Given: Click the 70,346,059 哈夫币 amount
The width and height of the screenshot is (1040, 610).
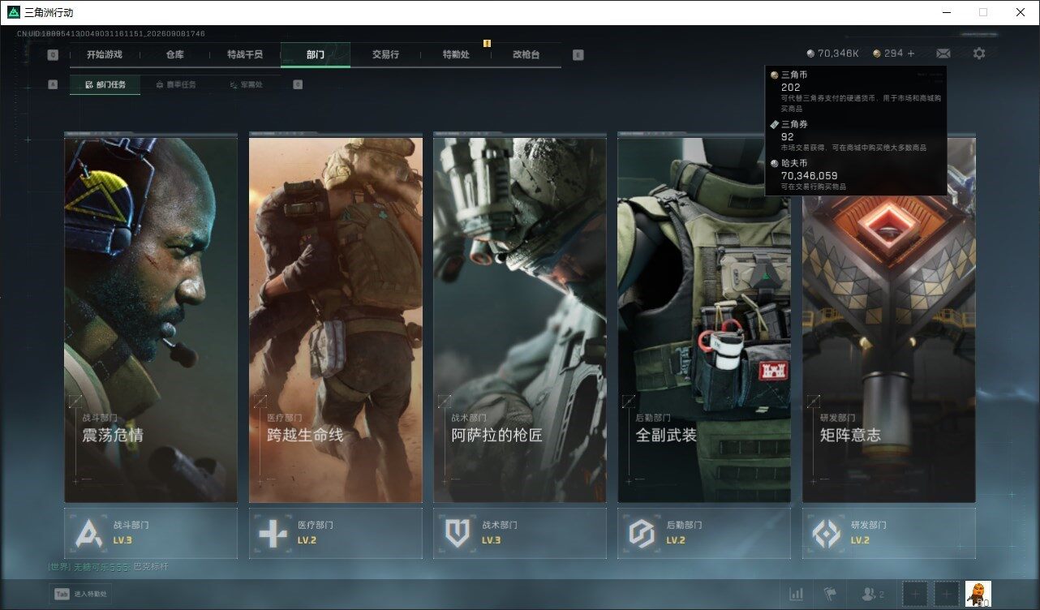Looking at the screenshot, I should [x=810, y=175].
